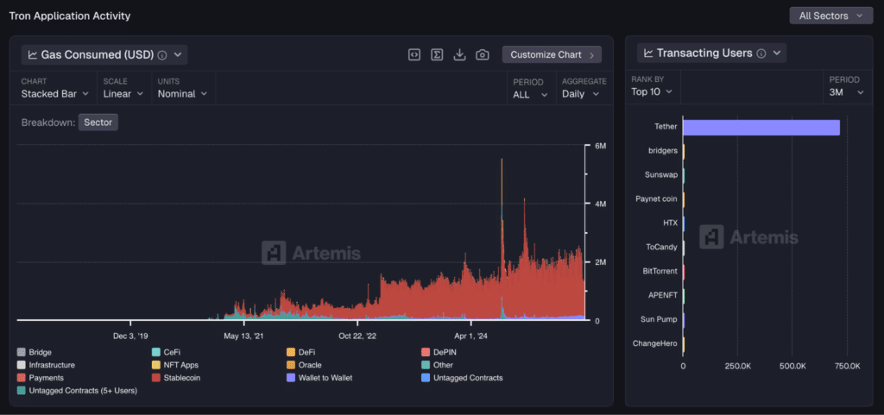The height and width of the screenshot is (415, 884).
Task: Open the Transacting Users metric dropdown
Action: tap(712, 53)
